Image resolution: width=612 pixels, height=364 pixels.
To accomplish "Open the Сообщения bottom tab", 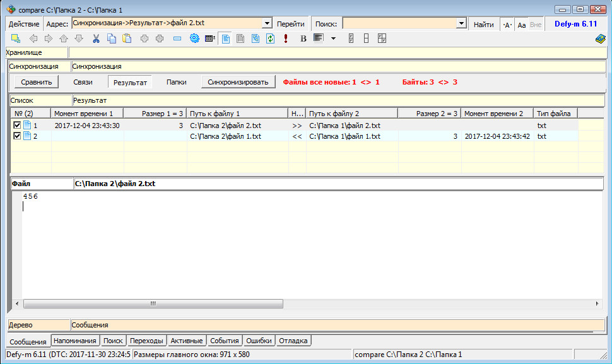I will pyautogui.click(x=28, y=341).
